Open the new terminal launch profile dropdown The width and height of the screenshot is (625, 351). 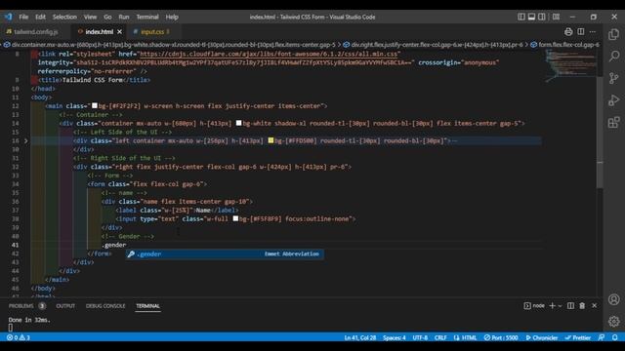pos(560,306)
